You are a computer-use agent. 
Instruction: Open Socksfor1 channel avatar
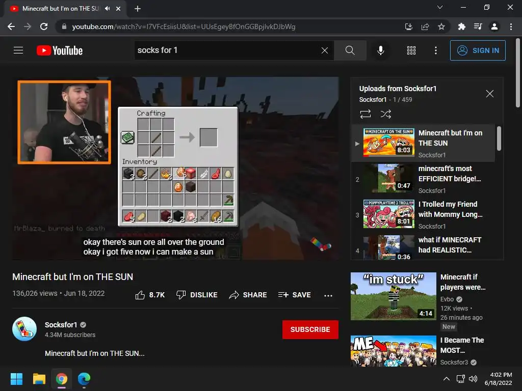24,329
